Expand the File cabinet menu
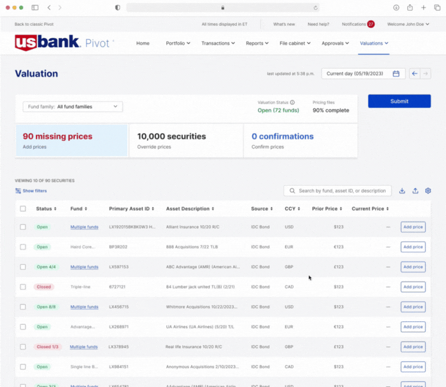The height and width of the screenshot is (387, 446). 295,43
